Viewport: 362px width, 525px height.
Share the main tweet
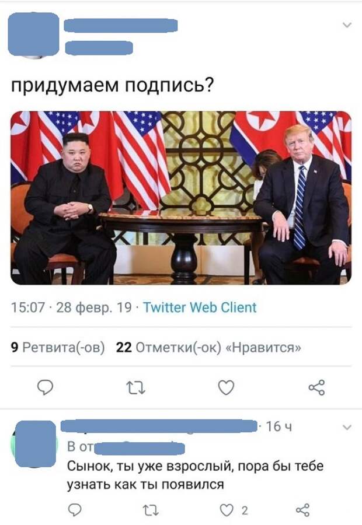point(316,388)
